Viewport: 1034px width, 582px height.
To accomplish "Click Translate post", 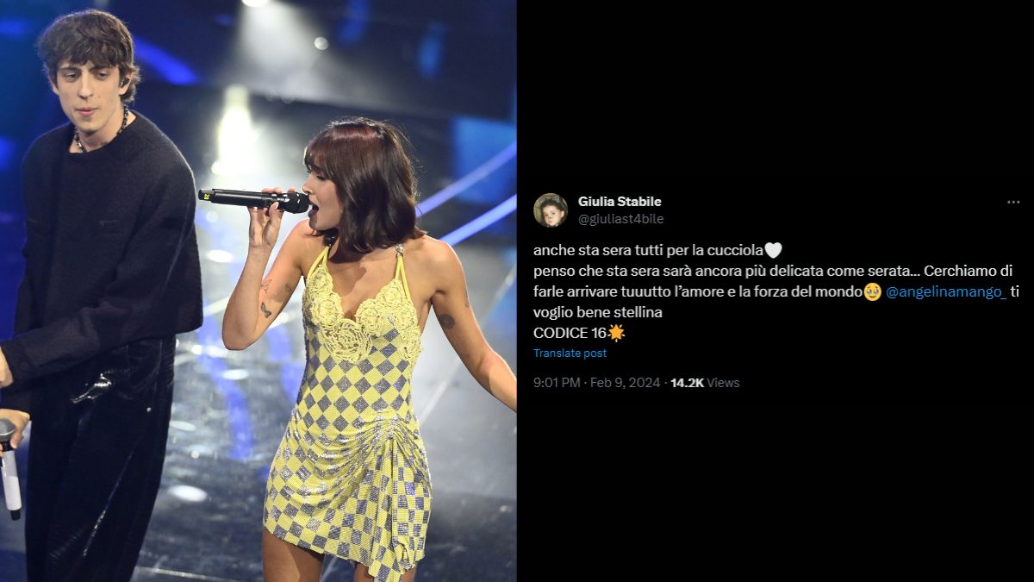I will pos(570,354).
